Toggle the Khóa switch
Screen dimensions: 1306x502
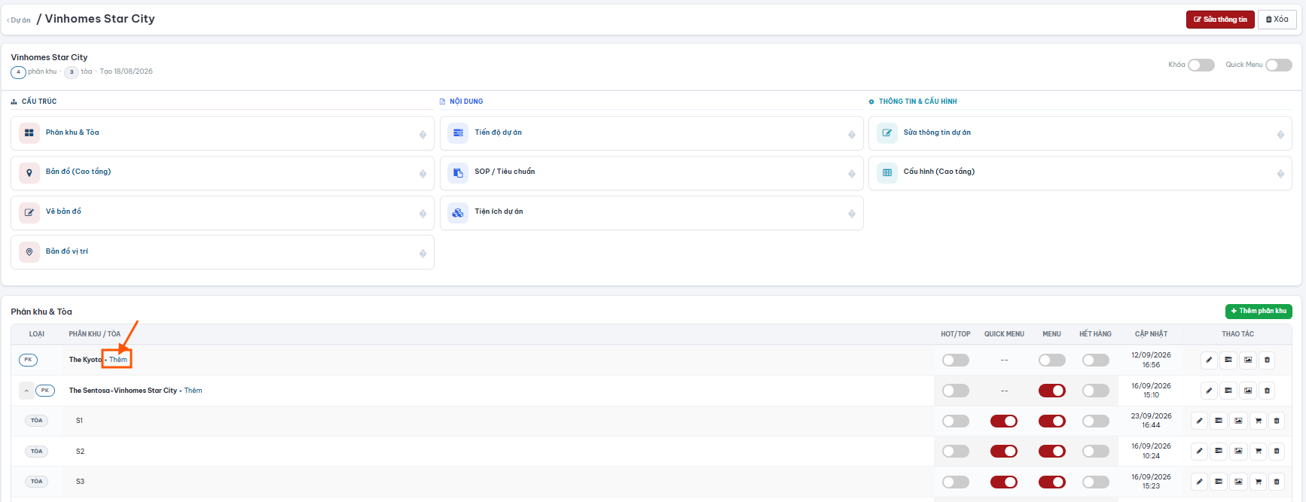coord(1201,65)
